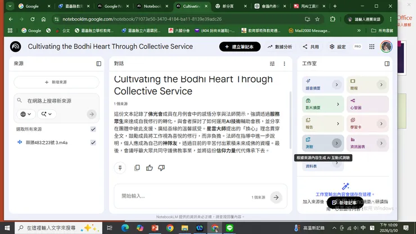This screenshot has width=416, height=234.
Task: Open the Windows notification center icon
Action: coord(406,228)
